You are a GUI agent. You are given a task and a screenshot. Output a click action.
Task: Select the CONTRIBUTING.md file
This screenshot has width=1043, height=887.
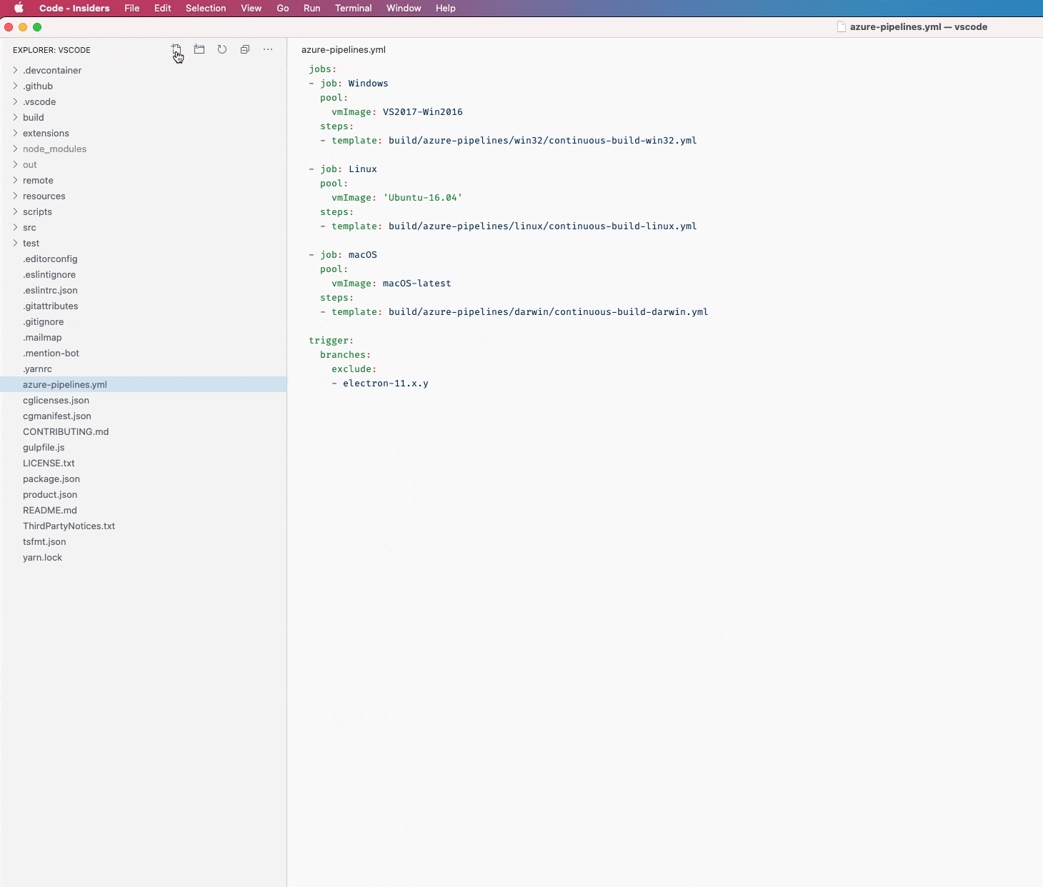(x=66, y=431)
